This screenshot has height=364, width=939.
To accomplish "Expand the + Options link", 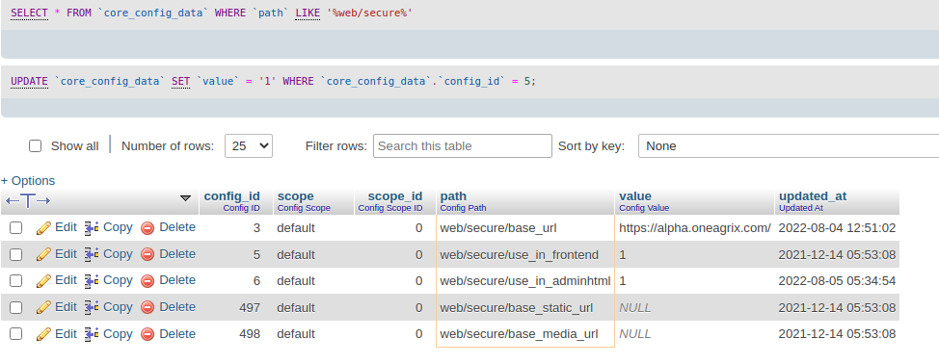I will click(x=28, y=180).
